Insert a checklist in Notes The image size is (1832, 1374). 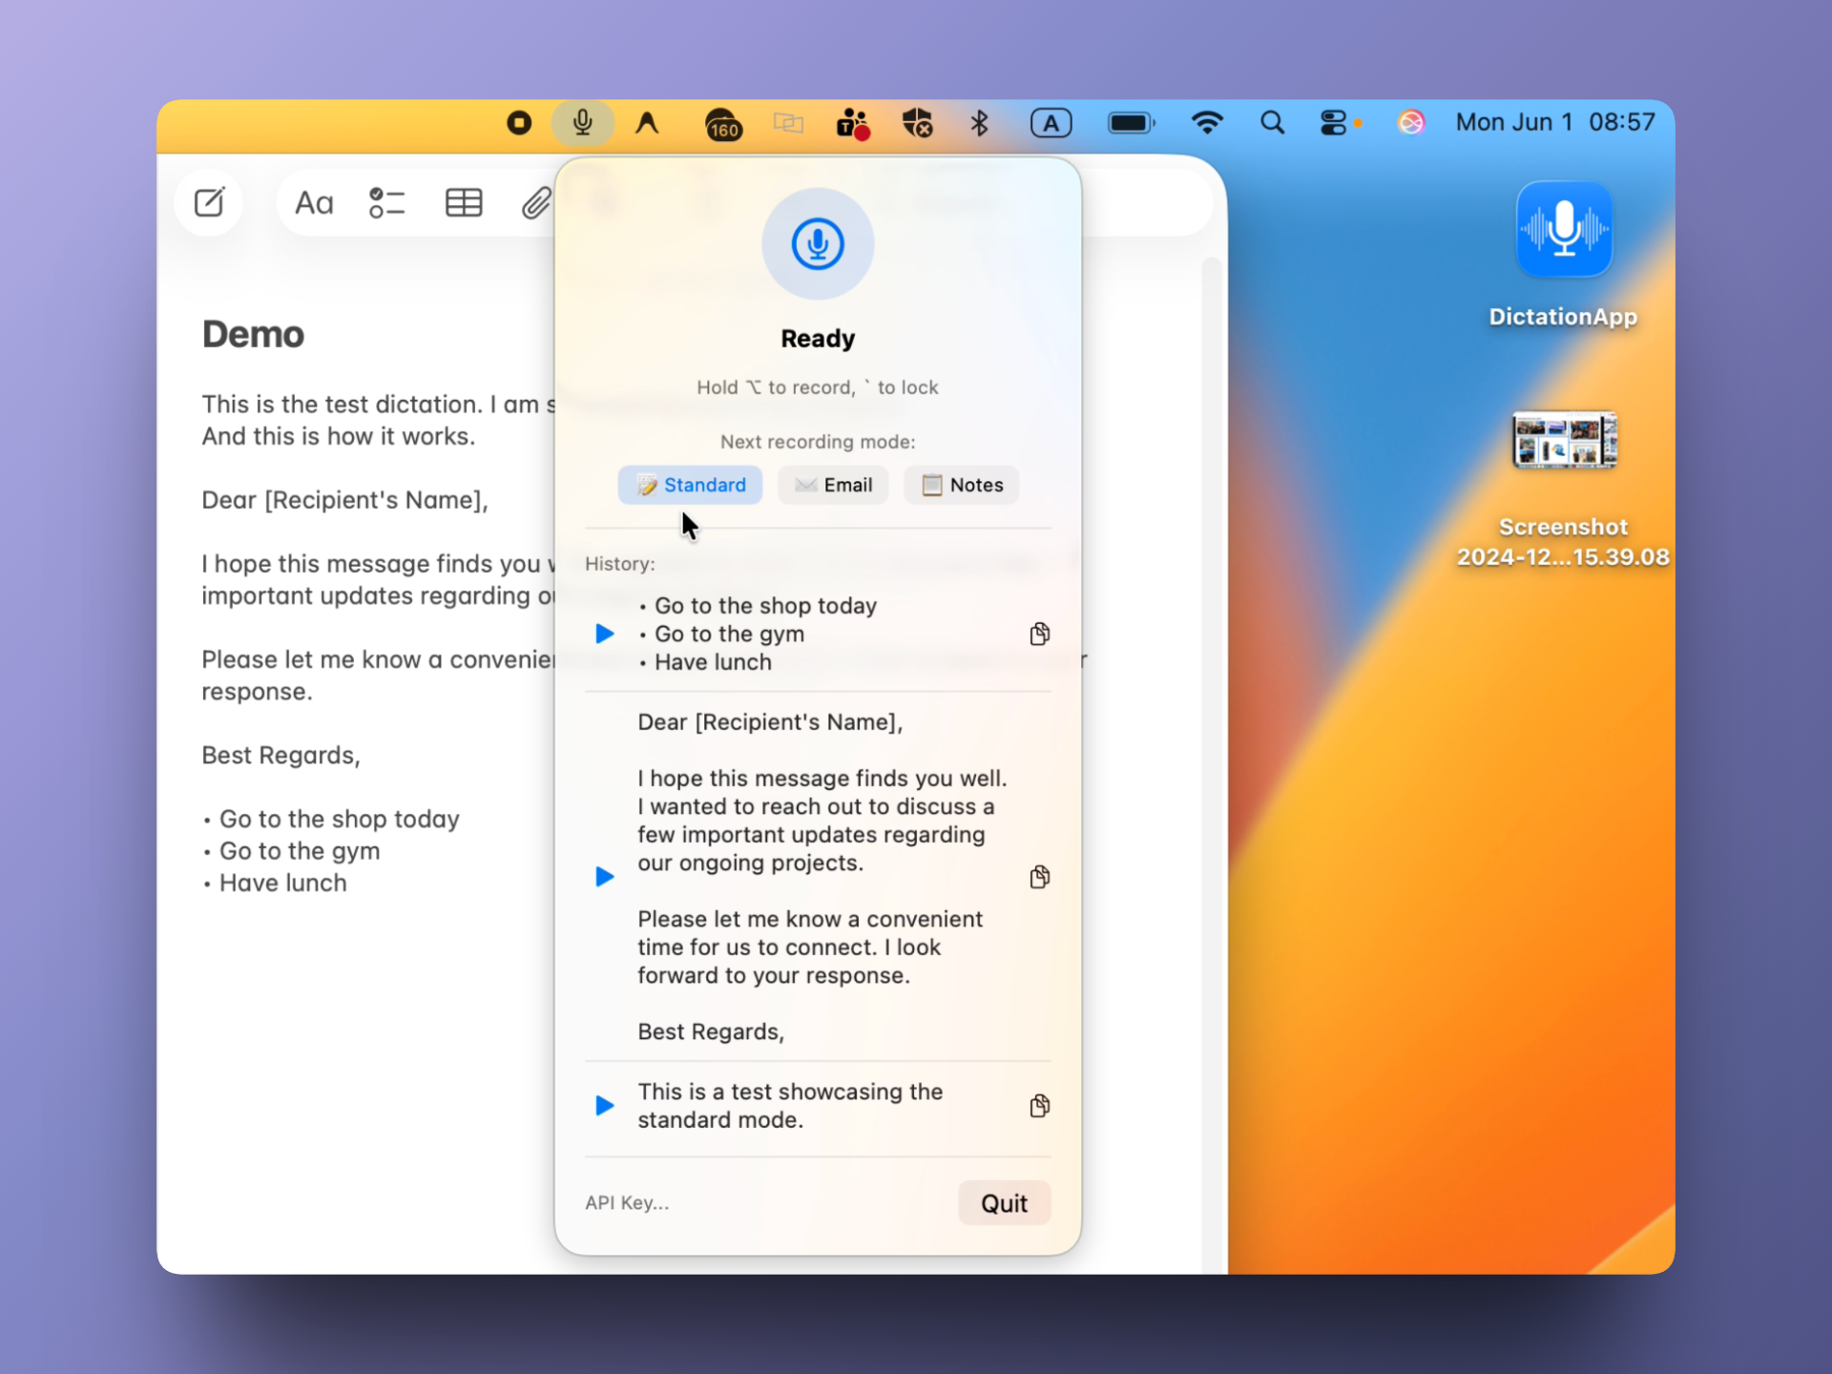coord(386,202)
